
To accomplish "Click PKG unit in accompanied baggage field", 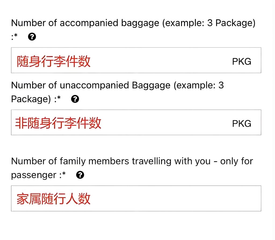I will pyautogui.click(x=241, y=62).
